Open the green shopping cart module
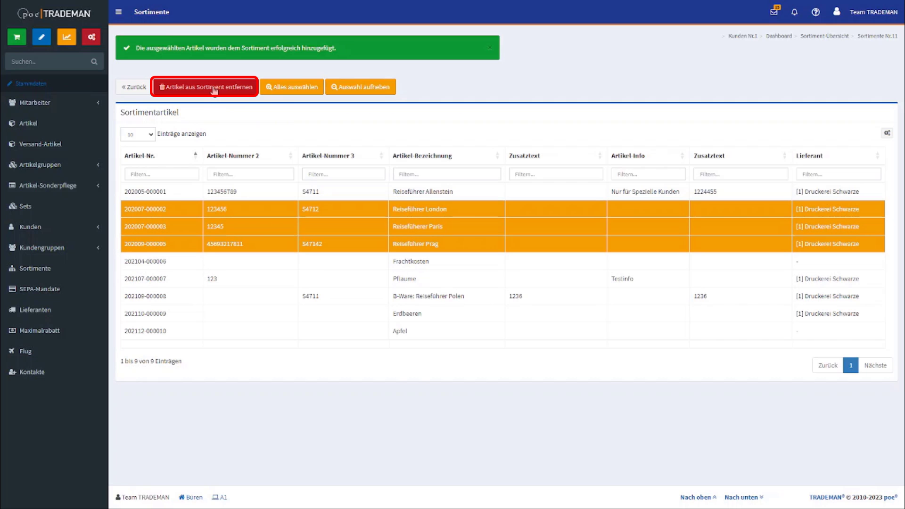The height and width of the screenshot is (509, 905). click(17, 37)
